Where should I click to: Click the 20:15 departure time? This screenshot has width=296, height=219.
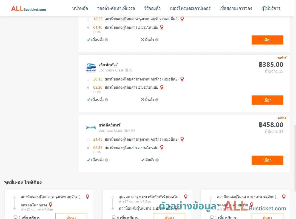[x=98, y=79]
